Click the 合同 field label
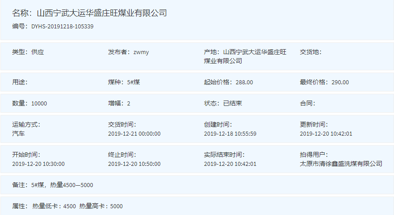This screenshot has width=394, height=215. pyautogui.click(x=307, y=104)
